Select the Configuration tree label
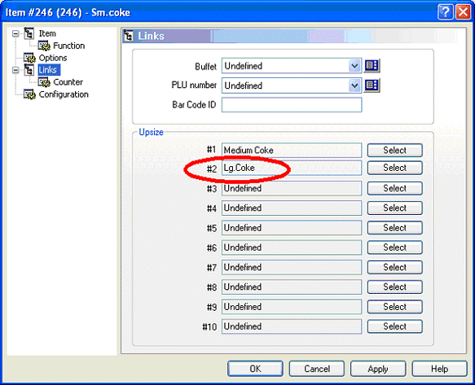 tap(64, 94)
